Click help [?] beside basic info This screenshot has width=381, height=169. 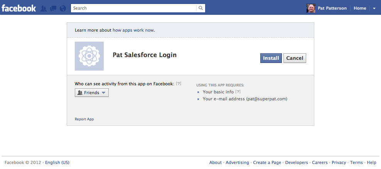[x=238, y=92]
